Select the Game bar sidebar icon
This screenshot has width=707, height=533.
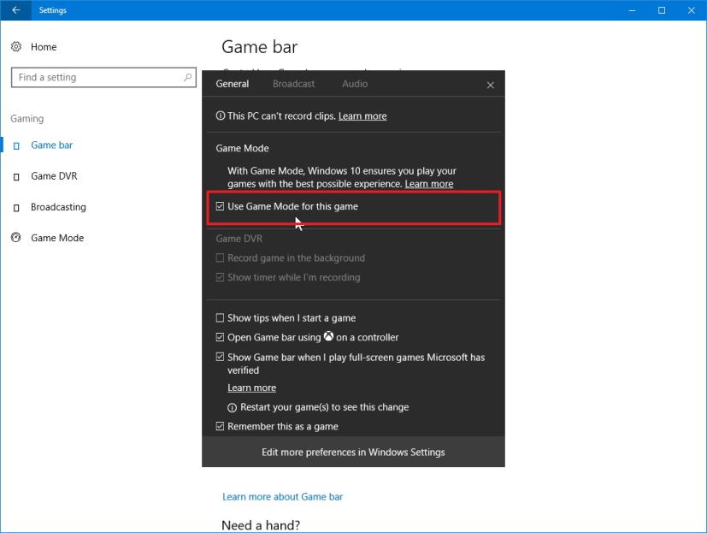(16, 145)
